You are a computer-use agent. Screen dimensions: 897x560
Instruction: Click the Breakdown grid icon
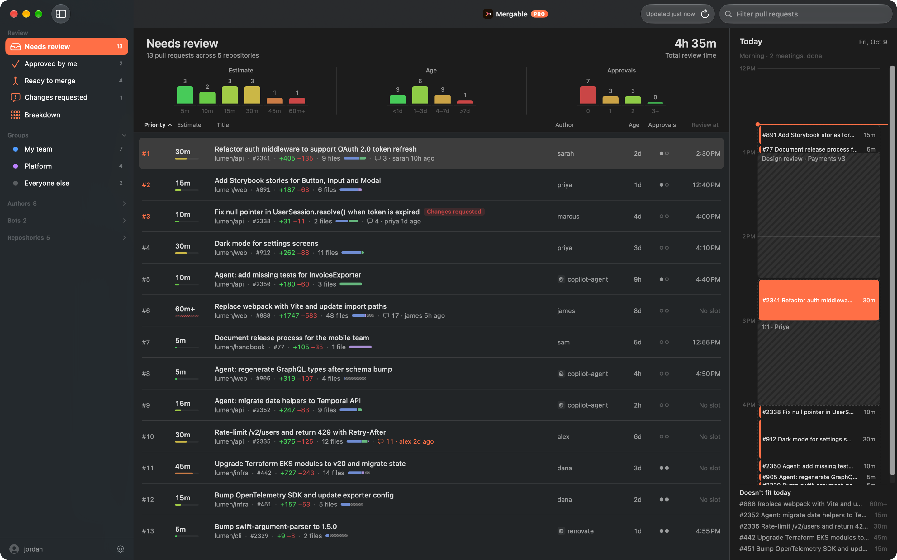point(16,115)
